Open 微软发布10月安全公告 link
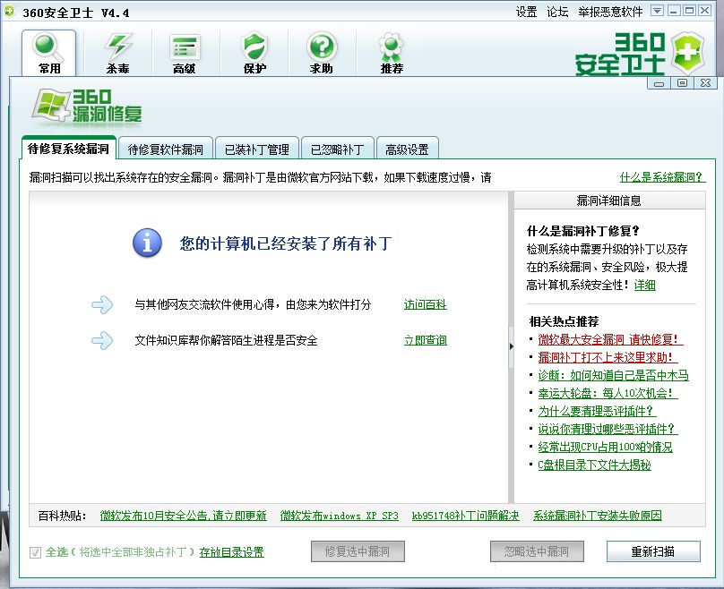Image resolution: width=724 pixels, height=589 pixels. pos(184,516)
